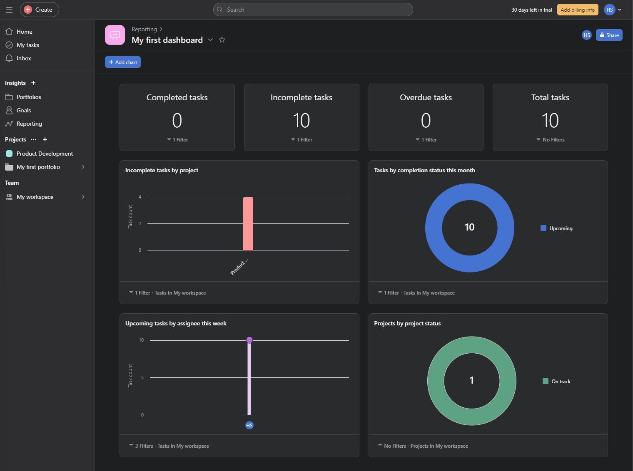This screenshot has width=633, height=471.
Task: Go to Portfolios in the sidebar
Action: point(29,97)
